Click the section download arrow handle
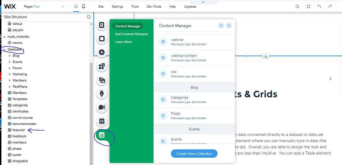The height and width of the screenshot is (165, 342). click(x=266, y=56)
